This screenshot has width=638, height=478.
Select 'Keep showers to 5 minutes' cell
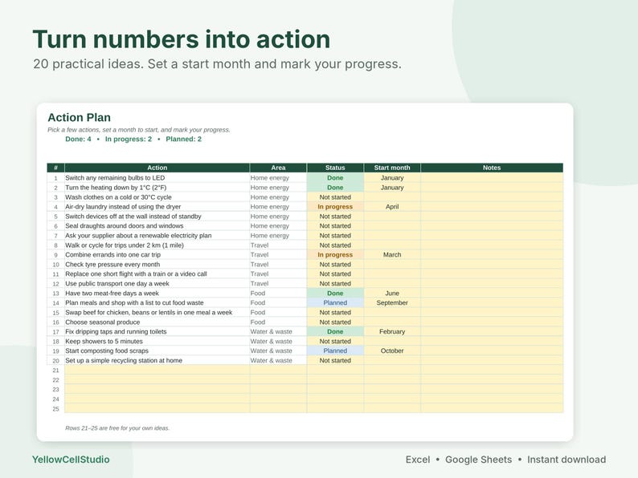click(157, 341)
